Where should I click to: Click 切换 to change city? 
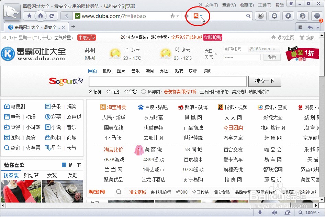coord(90,58)
